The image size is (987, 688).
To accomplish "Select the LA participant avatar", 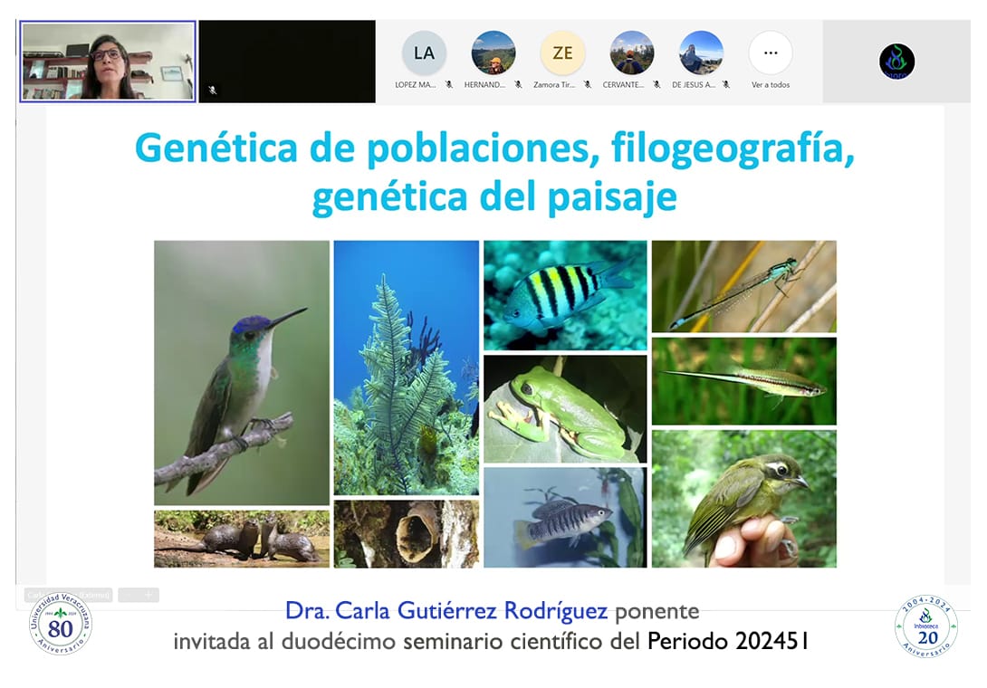I will pos(424,53).
